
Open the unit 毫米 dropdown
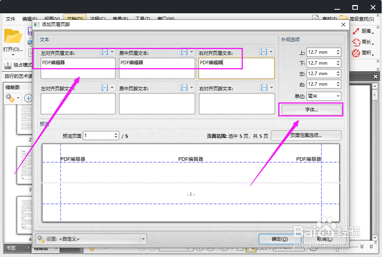coord(324,96)
